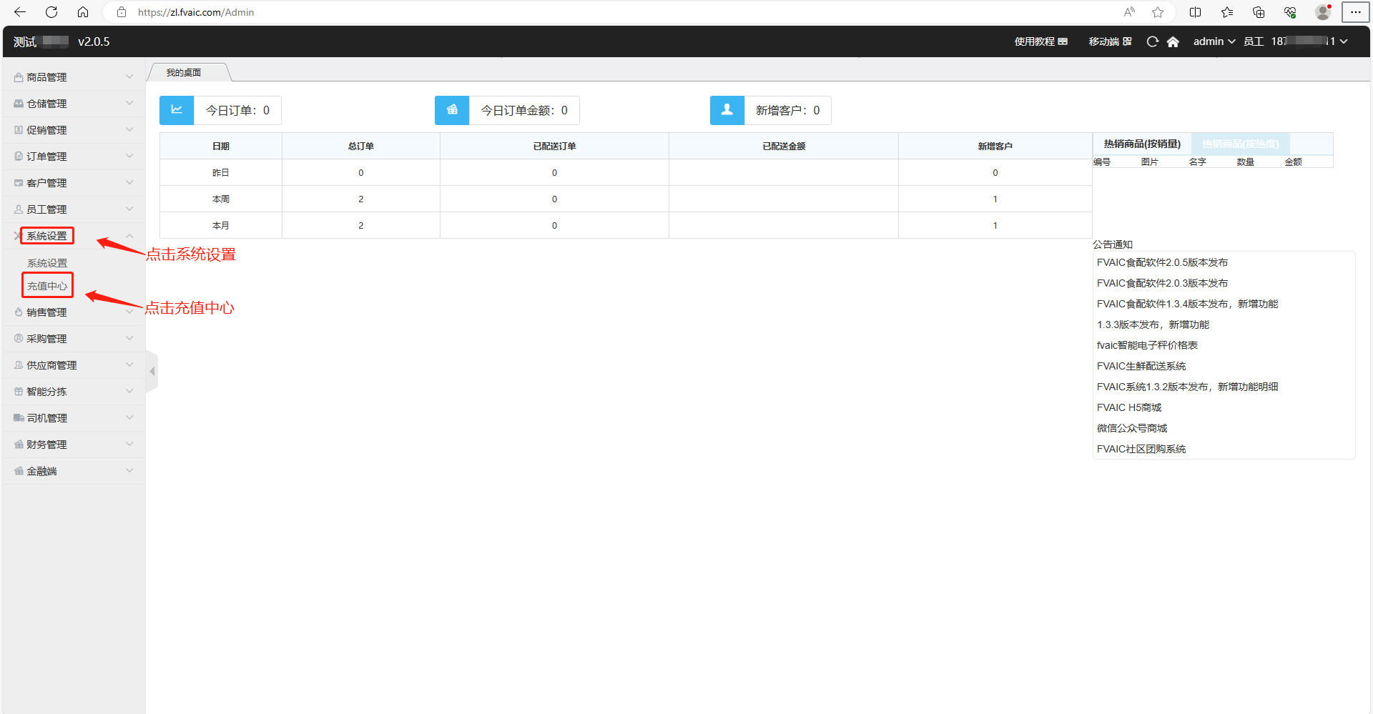The image size is (1373, 714).
Task: Switch to 热销商品(按热度) tab
Action: click(x=1240, y=144)
